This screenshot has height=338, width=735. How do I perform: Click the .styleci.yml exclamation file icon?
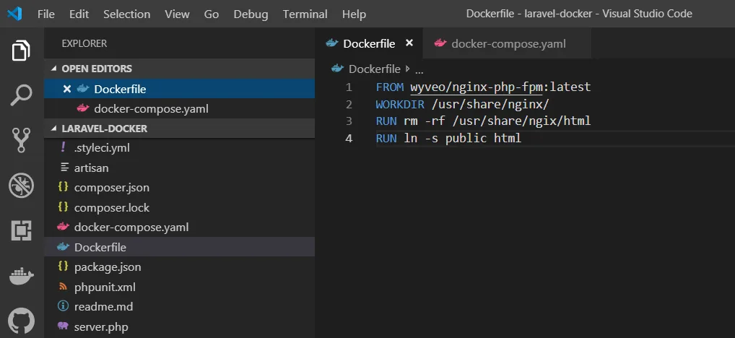coord(64,147)
